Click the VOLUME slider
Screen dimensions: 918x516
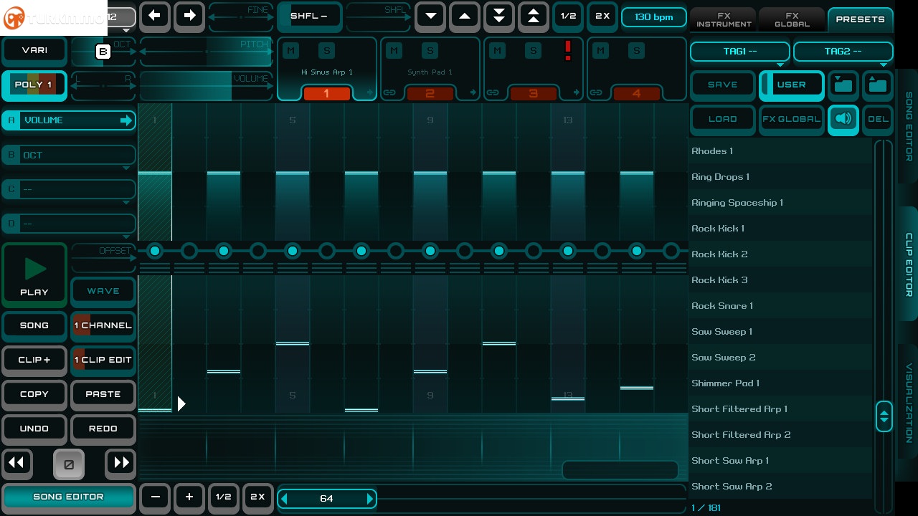(x=207, y=85)
